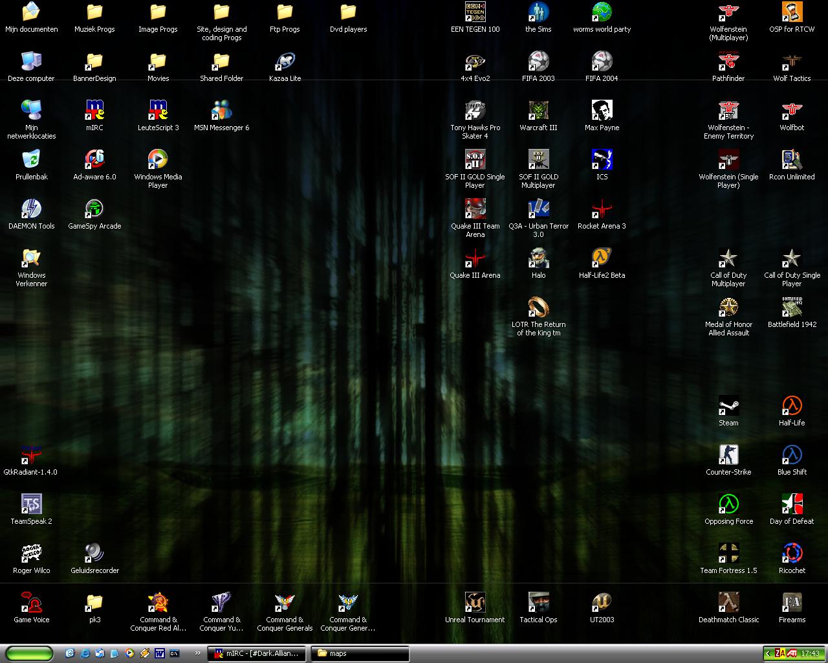This screenshot has height=663, width=828.
Task: Open Battlefield 1942 shortcut
Action: pyautogui.click(x=792, y=307)
